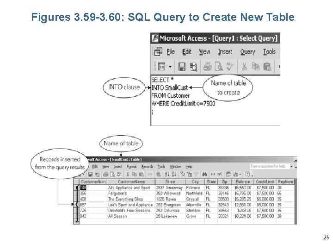Click Spelling icon in SmallCust table toolbar
The height and width of the screenshot is (250, 333).
pyautogui.click(x=119, y=174)
